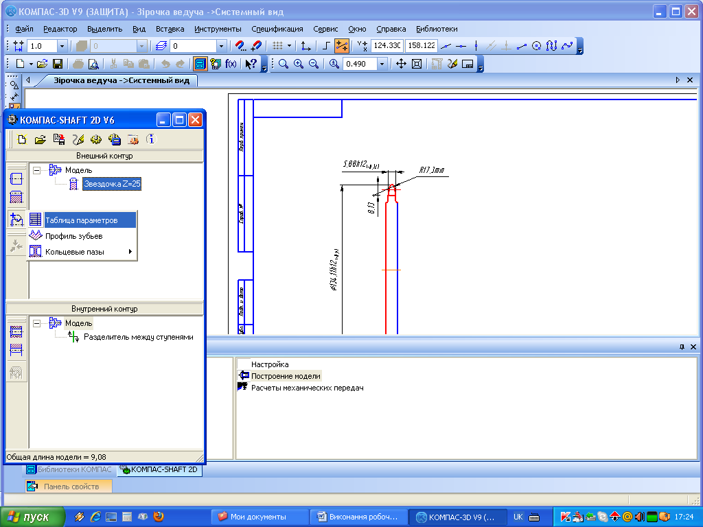This screenshot has height=527, width=703.
Task: Collapse Модель node in Внутренний контур tree
Action: [37, 323]
